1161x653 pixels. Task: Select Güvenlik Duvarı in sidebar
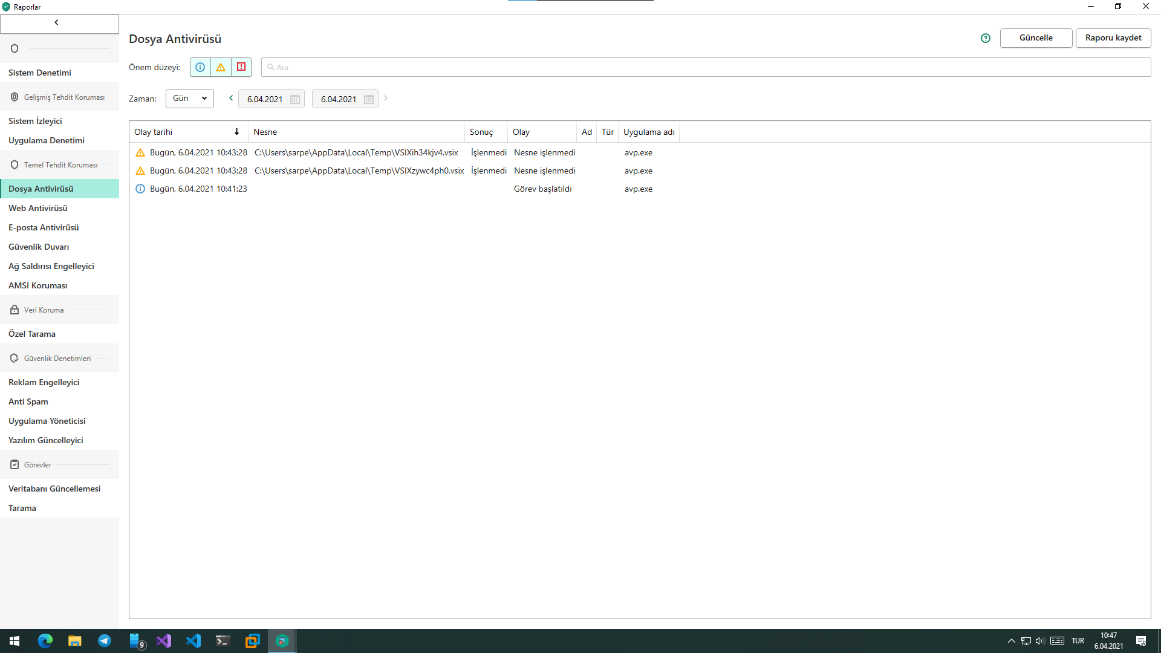(x=39, y=247)
